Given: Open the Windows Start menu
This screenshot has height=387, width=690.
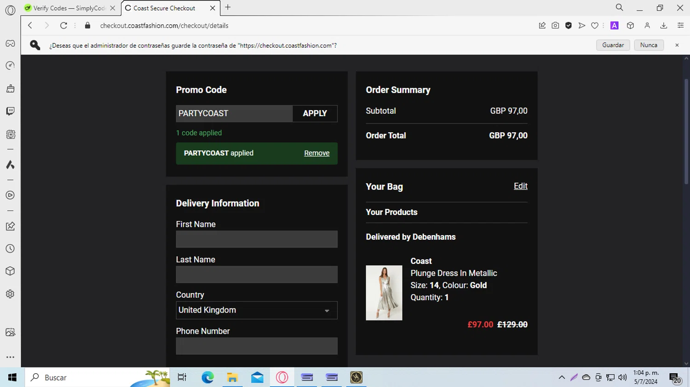Looking at the screenshot, I should coord(12,377).
